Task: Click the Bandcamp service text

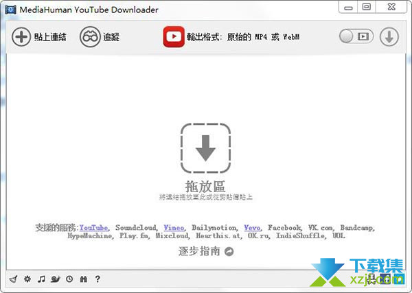Action: 357,228
